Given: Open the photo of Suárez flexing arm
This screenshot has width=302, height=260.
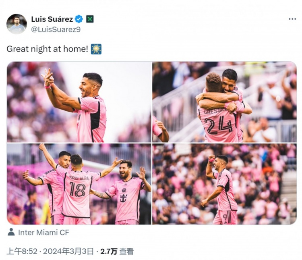Looking at the screenshot, I should click(224, 184).
